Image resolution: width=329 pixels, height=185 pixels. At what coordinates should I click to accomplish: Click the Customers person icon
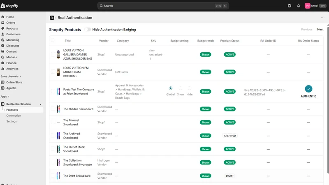pyautogui.click(x=3, y=34)
